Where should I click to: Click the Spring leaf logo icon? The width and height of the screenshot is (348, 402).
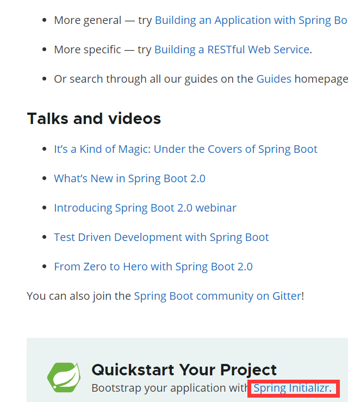click(x=64, y=377)
